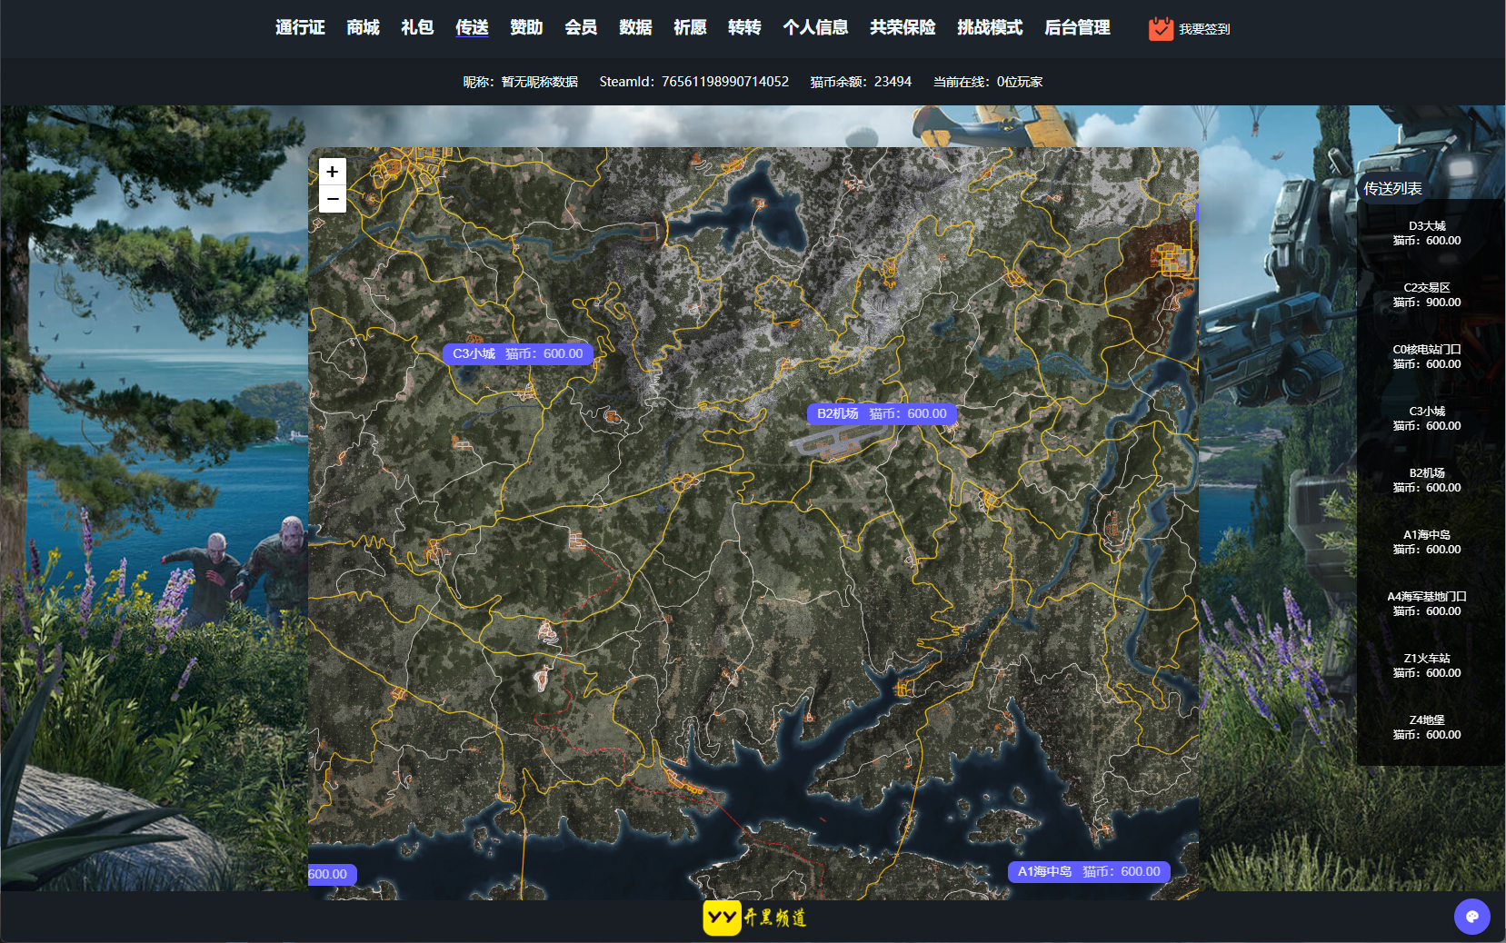Select the C3小城 map marker
Viewport: 1506px width, 943px height.
pyautogui.click(x=518, y=354)
